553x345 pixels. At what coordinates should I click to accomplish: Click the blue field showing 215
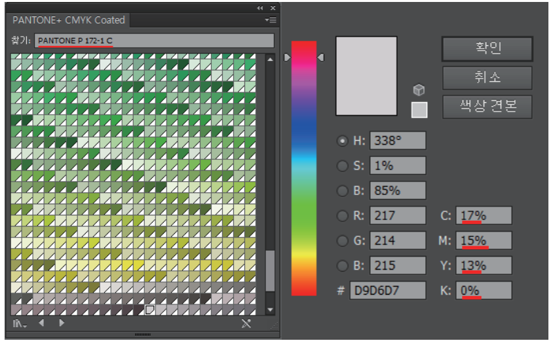[398, 265]
